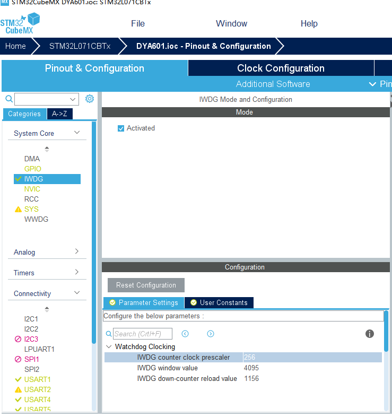Click the STM32L071CBTx breadcrumb

80,46
